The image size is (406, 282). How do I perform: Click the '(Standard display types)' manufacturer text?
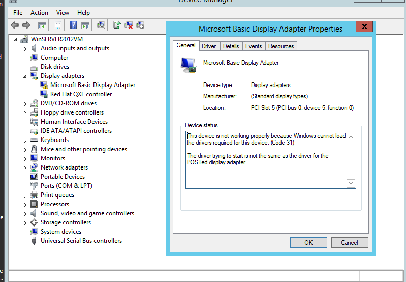[279, 96]
